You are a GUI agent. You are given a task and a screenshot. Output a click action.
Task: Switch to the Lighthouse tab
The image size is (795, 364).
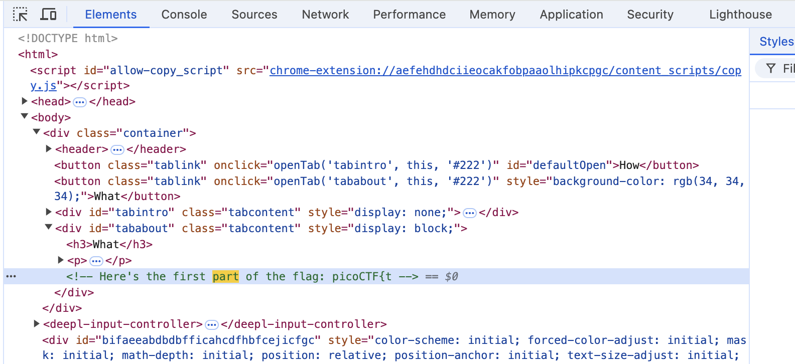pos(741,15)
